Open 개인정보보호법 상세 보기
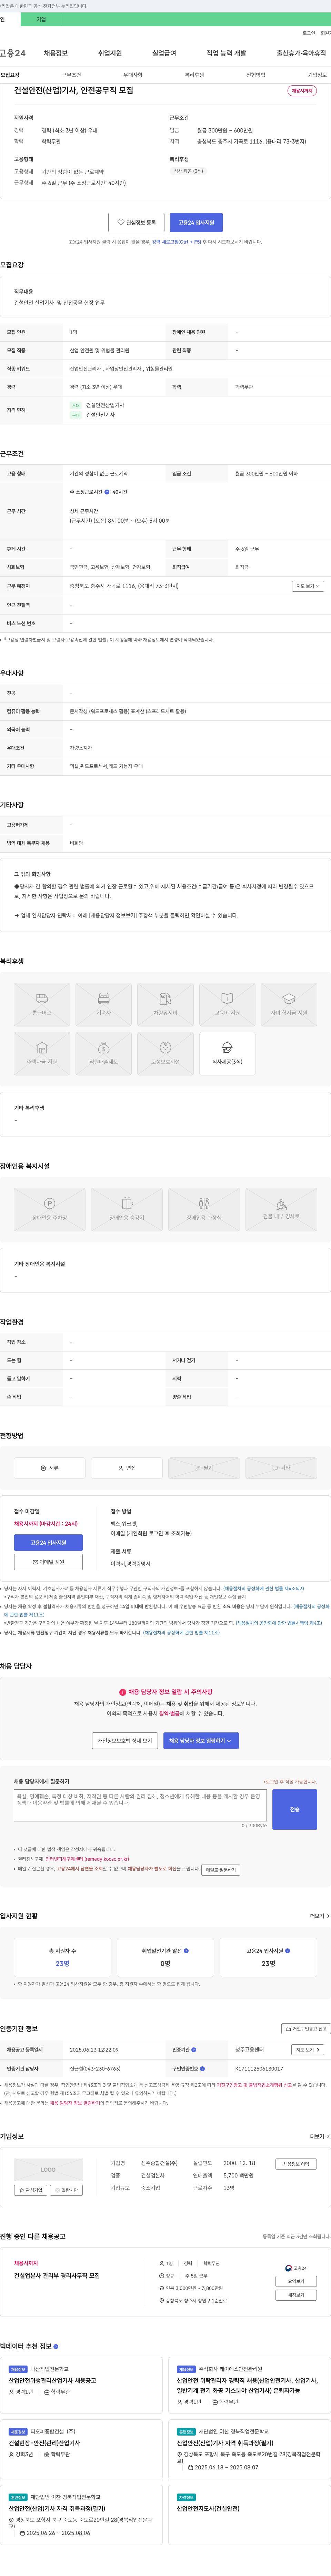This screenshot has width=331, height=2576. point(125,1741)
